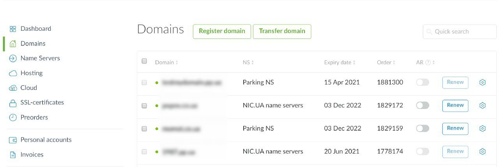The height and width of the screenshot is (167, 499).
Task: Go to Invoices in sidebar menu
Action: (32, 155)
